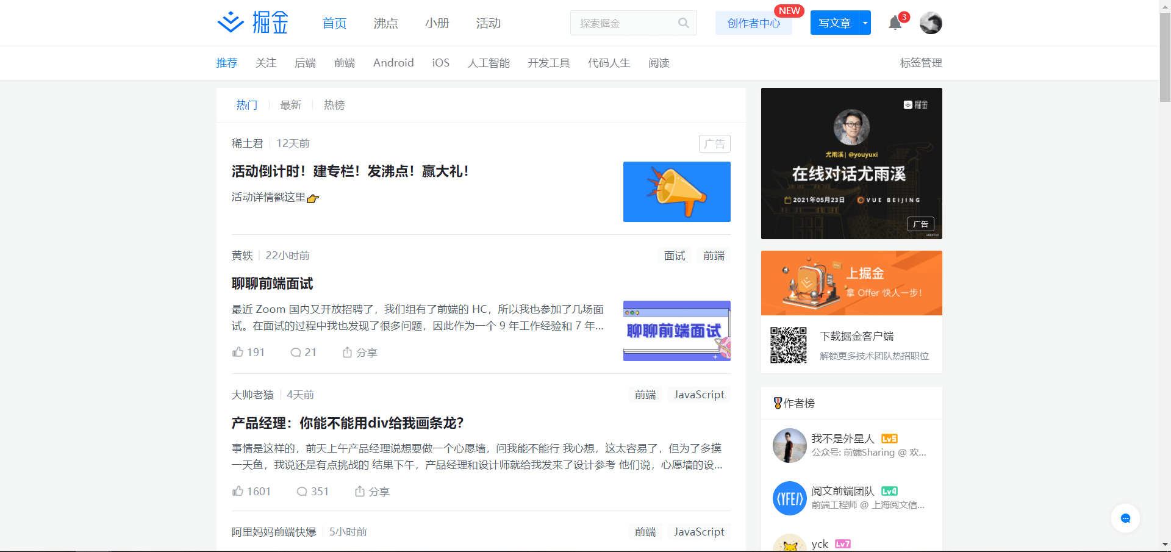Select the 阅读 category tab
The width and height of the screenshot is (1171, 552).
pos(659,63)
